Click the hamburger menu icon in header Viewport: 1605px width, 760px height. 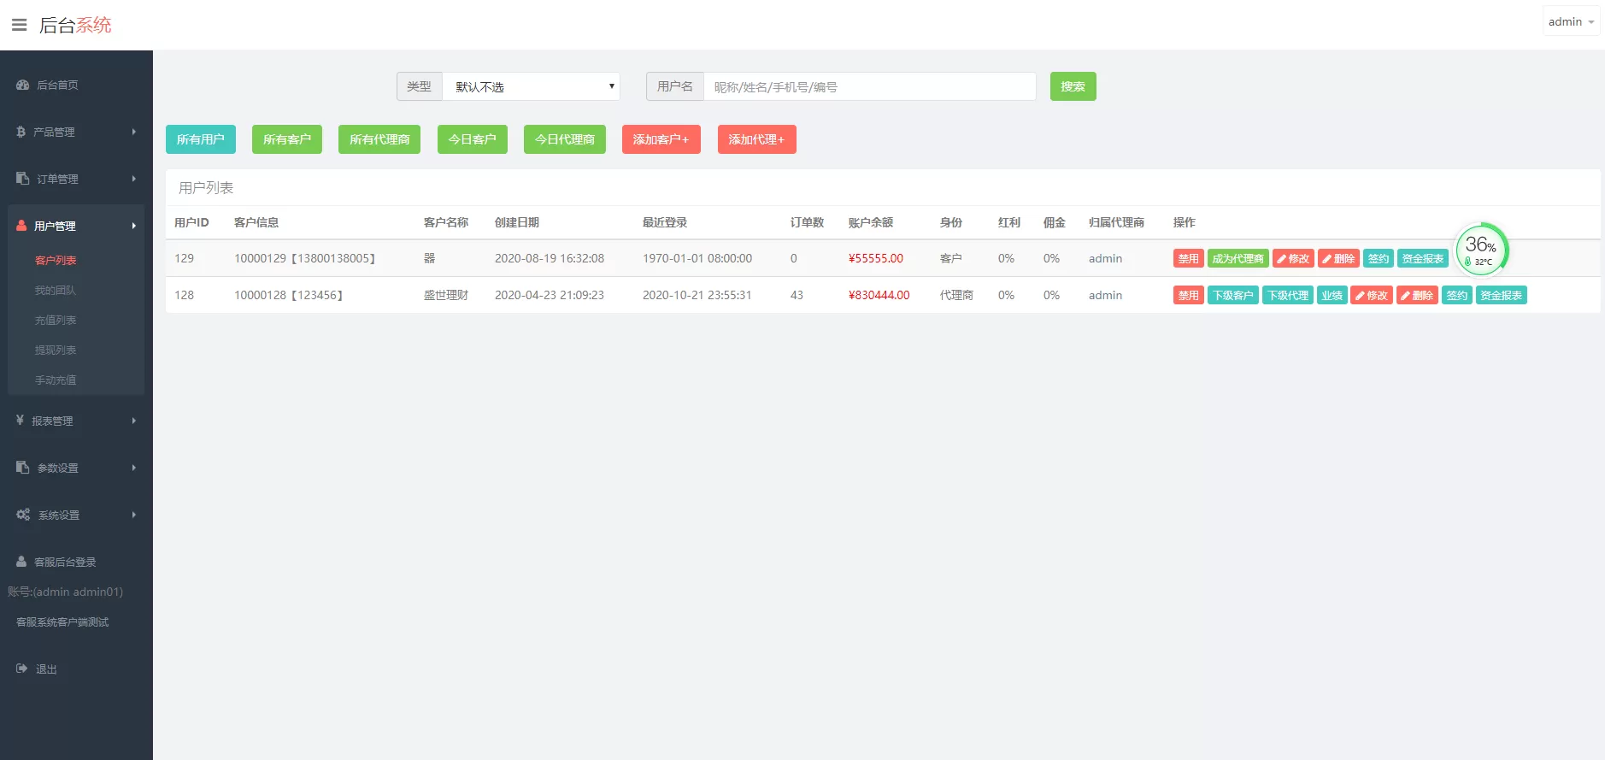[x=19, y=25]
